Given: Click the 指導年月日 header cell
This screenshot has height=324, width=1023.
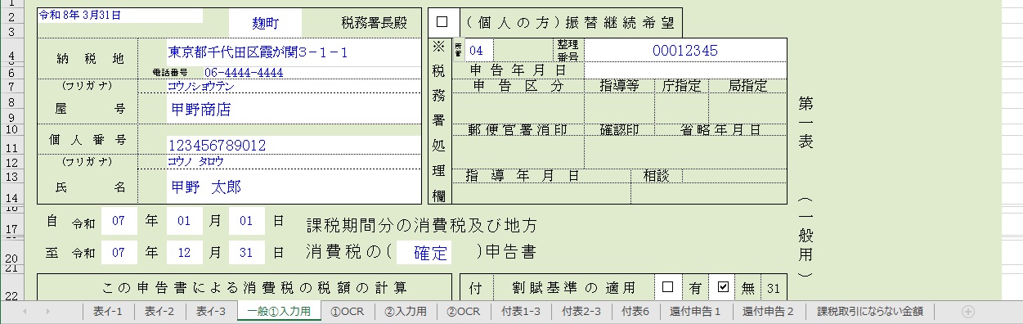Looking at the screenshot, I should 523,175.
